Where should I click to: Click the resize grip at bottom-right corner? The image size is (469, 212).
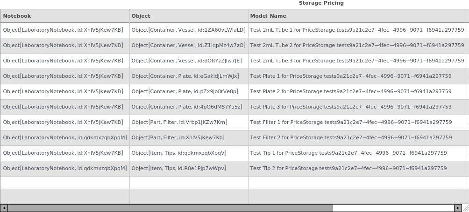pos(466,208)
